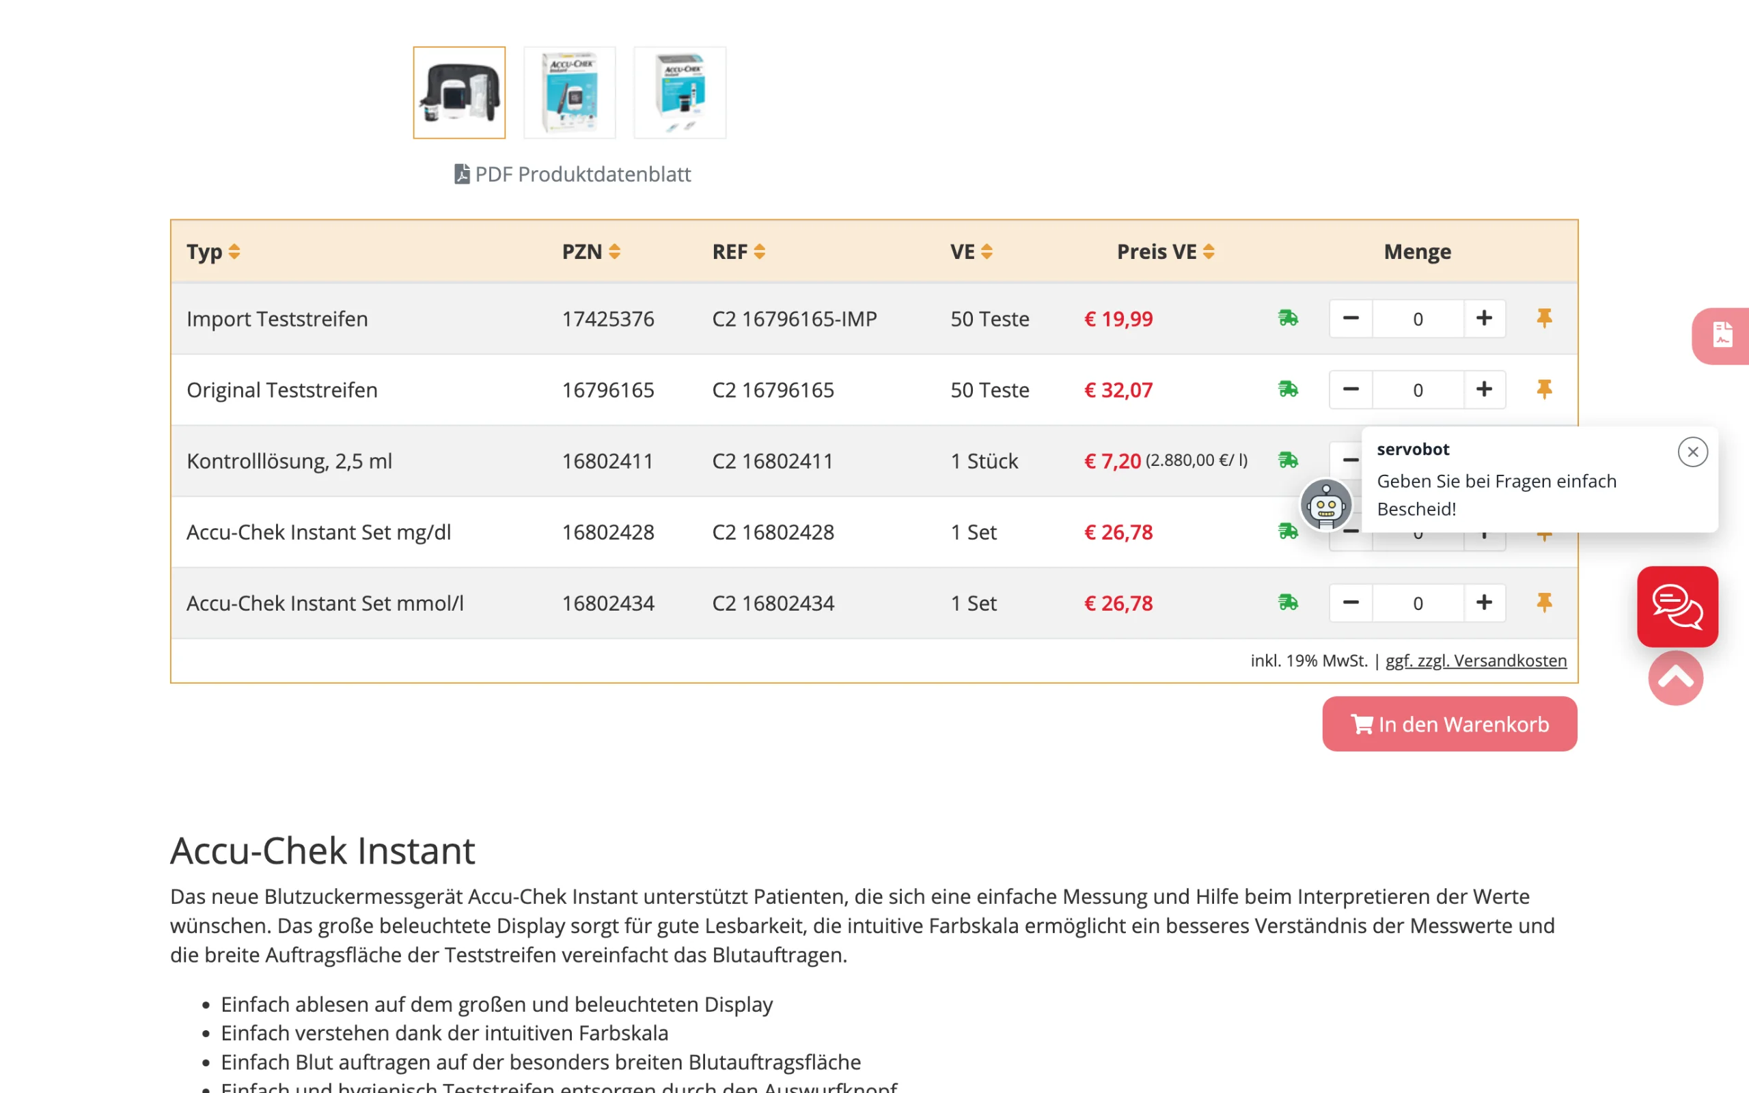
Task: Click the servobot robot avatar
Action: tap(1325, 505)
